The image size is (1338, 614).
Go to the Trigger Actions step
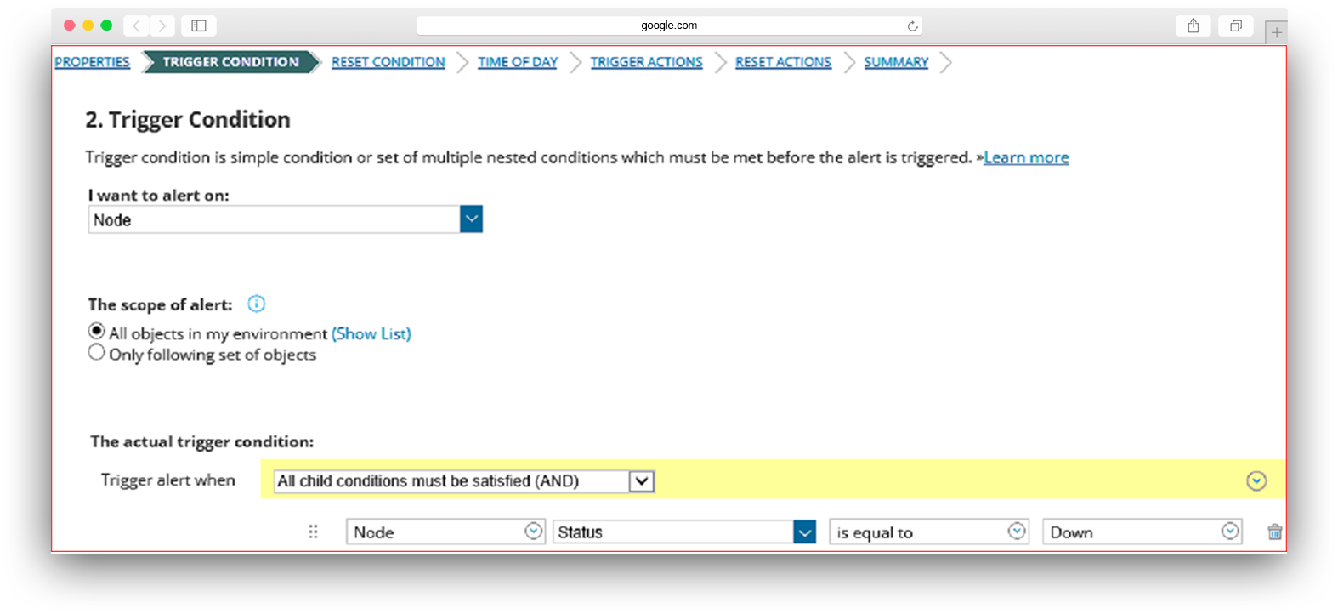(x=647, y=62)
